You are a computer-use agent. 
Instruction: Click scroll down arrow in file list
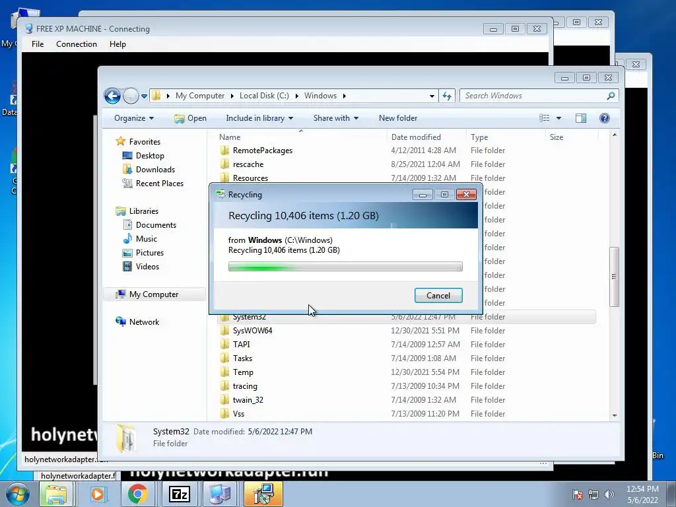point(615,416)
